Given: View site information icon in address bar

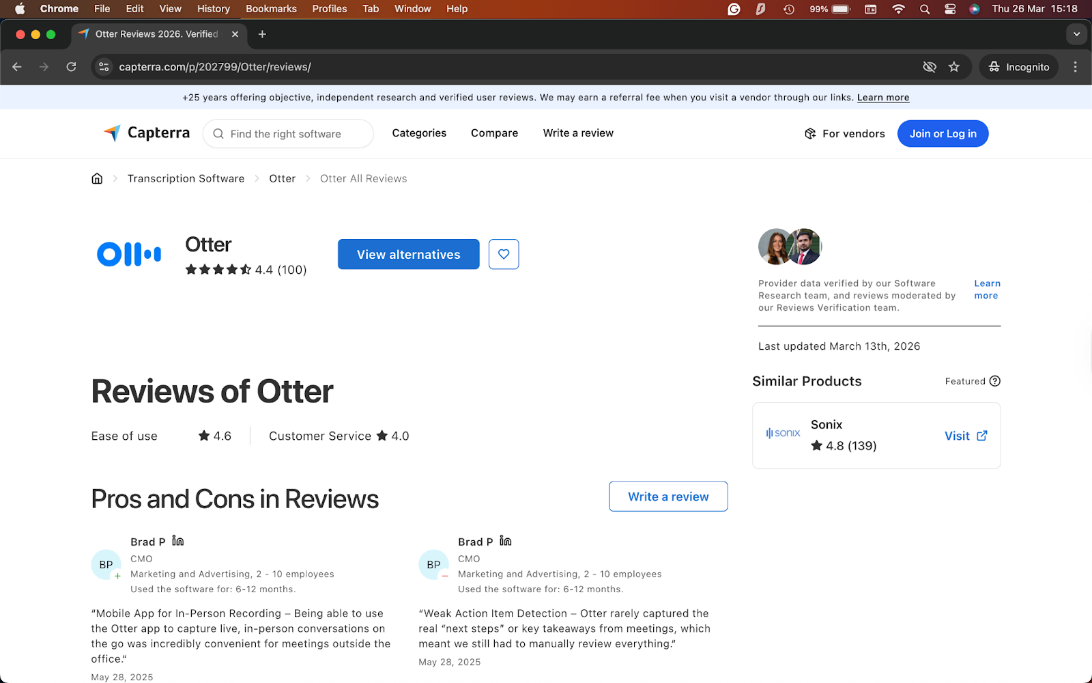Looking at the screenshot, I should point(104,67).
